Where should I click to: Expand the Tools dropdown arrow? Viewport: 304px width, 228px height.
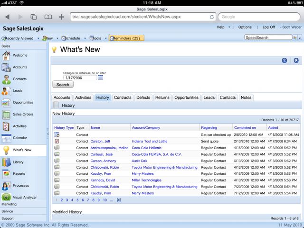105,38
